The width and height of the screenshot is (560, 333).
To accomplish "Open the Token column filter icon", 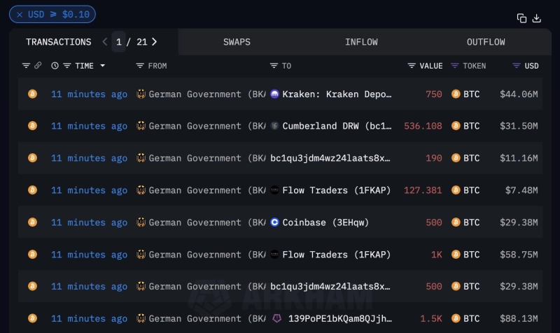I will (455, 66).
